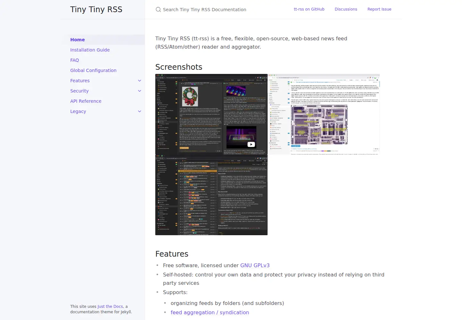The height and width of the screenshot is (320, 462).
Task: Expand the Features section chevron
Action: point(140,81)
